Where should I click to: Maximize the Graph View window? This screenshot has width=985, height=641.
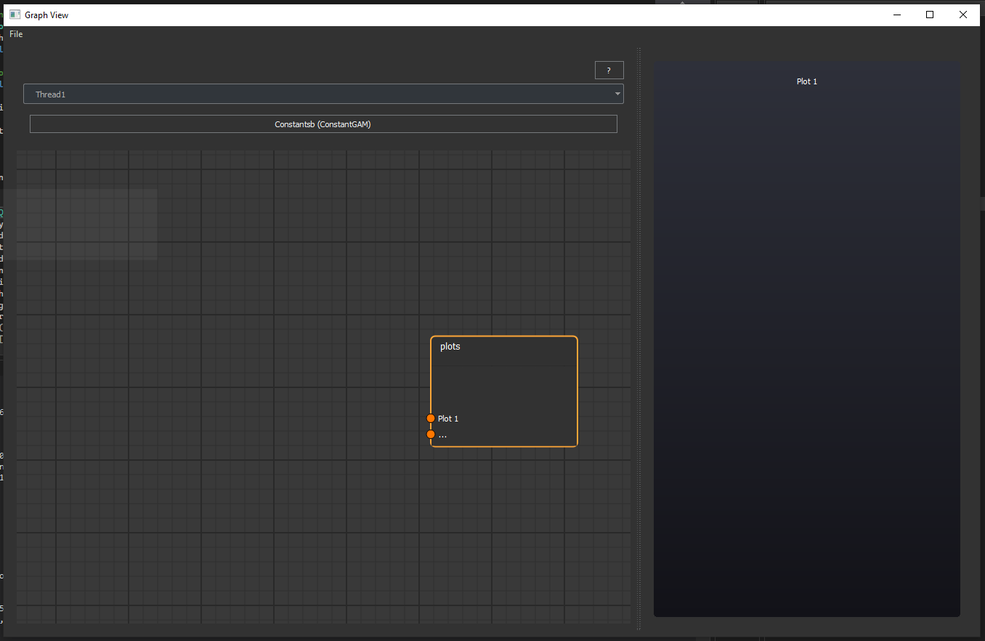[930, 15]
